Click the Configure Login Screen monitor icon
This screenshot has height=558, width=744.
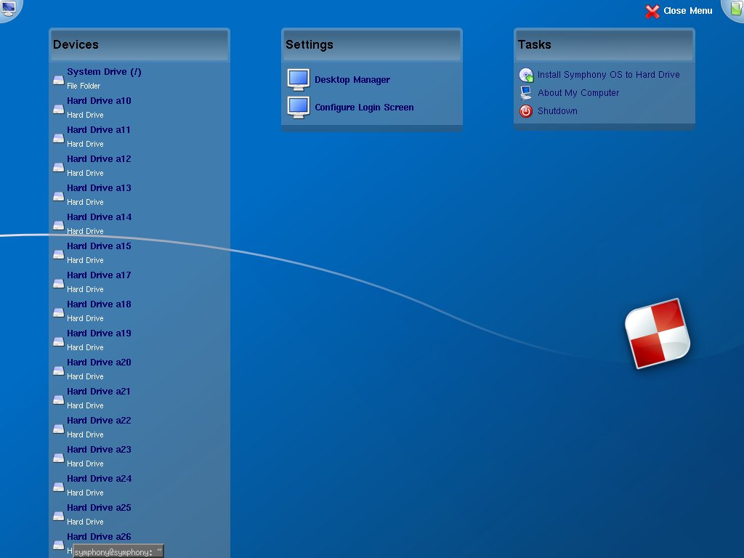pyautogui.click(x=299, y=108)
